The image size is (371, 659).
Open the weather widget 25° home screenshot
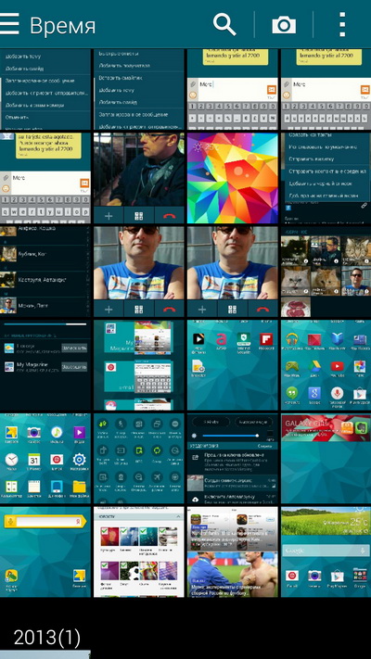click(x=326, y=551)
